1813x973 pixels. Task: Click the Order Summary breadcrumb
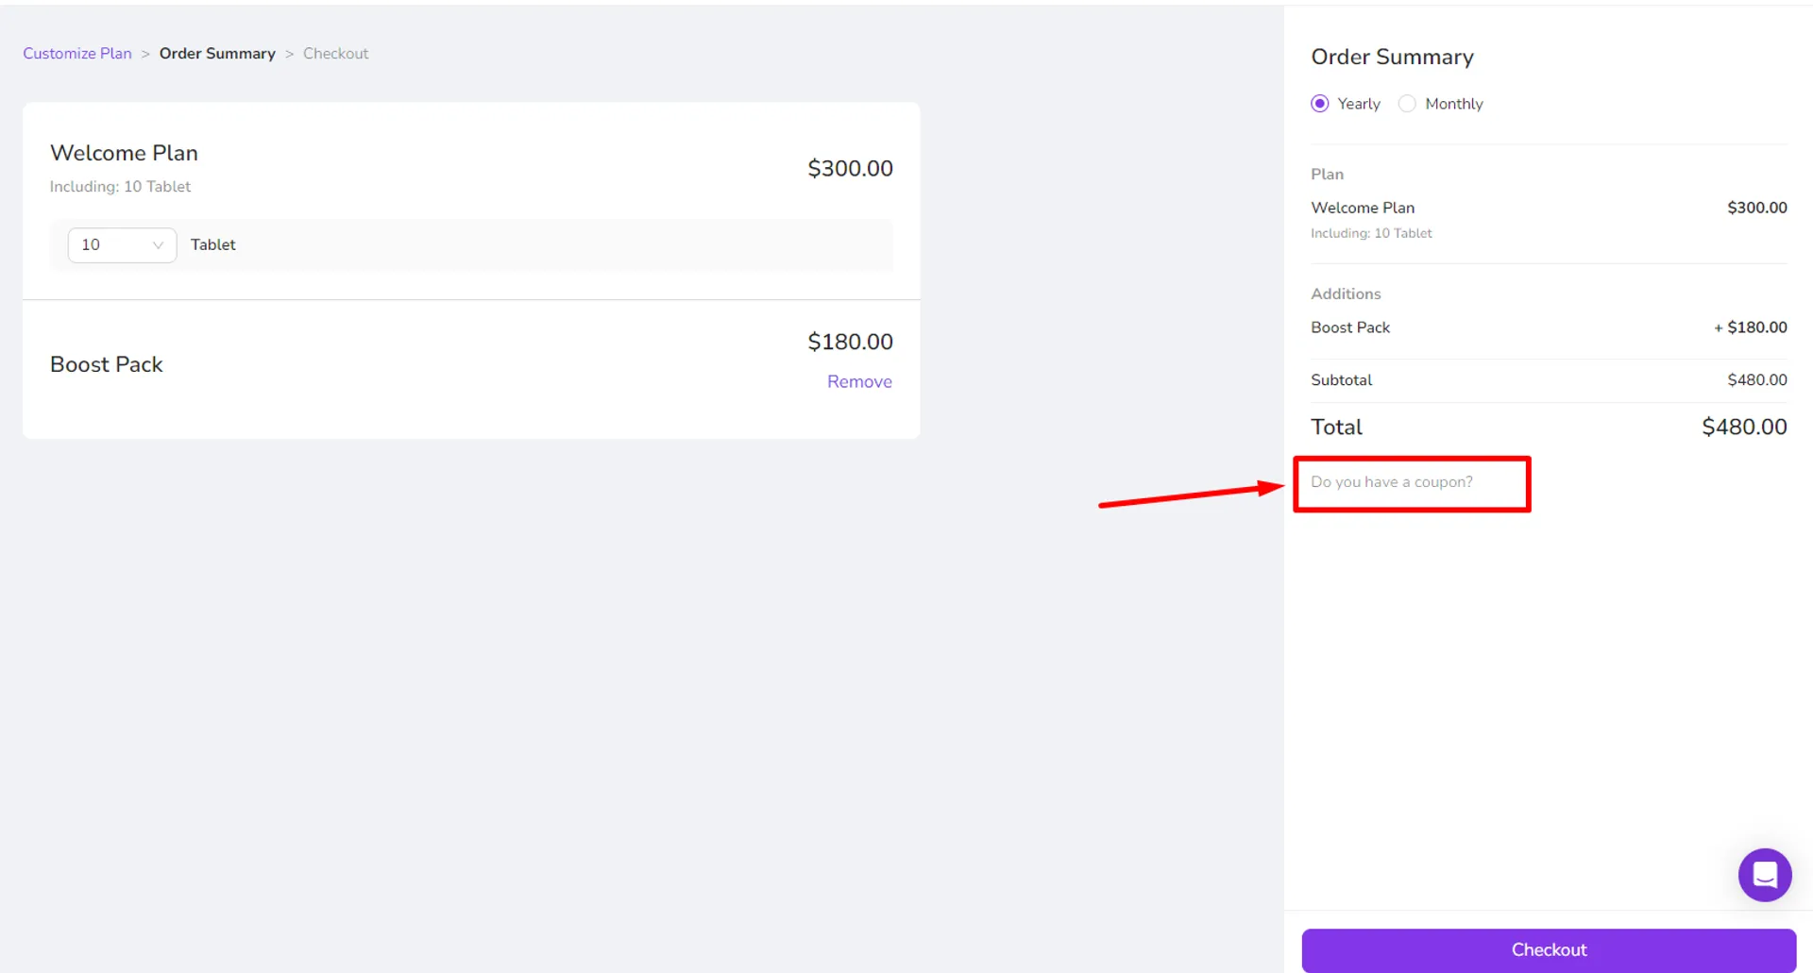pyautogui.click(x=217, y=54)
